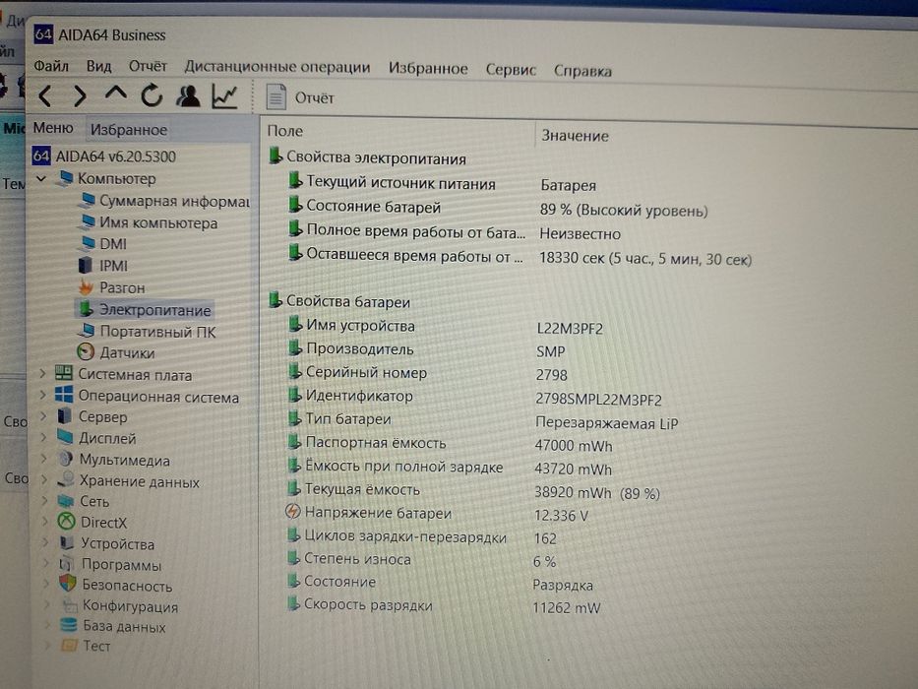918x689 pixels.
Task: Switch to the Меню tab in sidebar
Action: [x=53, y=128]
